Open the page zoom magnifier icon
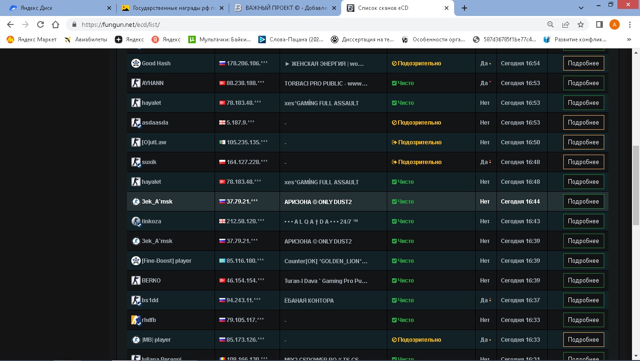640x361 pixels. (x=551, y=25)
